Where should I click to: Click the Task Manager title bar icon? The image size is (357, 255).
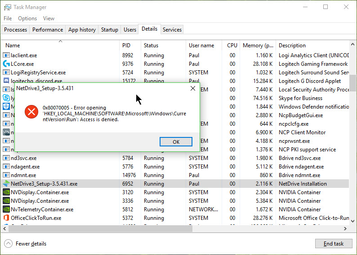8,7
